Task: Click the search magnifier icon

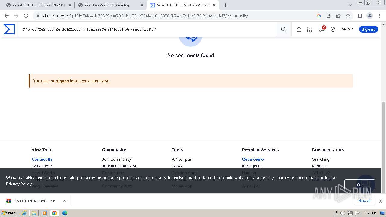Action: pyautogui.click(x=283, y=29)
